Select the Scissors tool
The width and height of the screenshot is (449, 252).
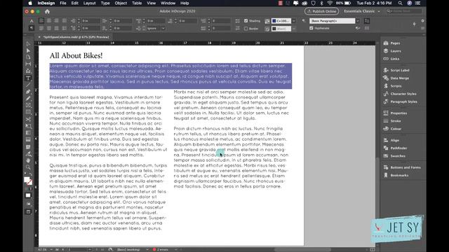point(28,119)
